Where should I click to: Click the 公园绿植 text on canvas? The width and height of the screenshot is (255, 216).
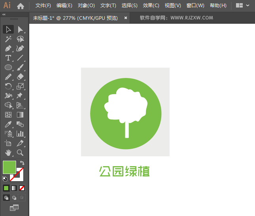(x=125, y=171)
